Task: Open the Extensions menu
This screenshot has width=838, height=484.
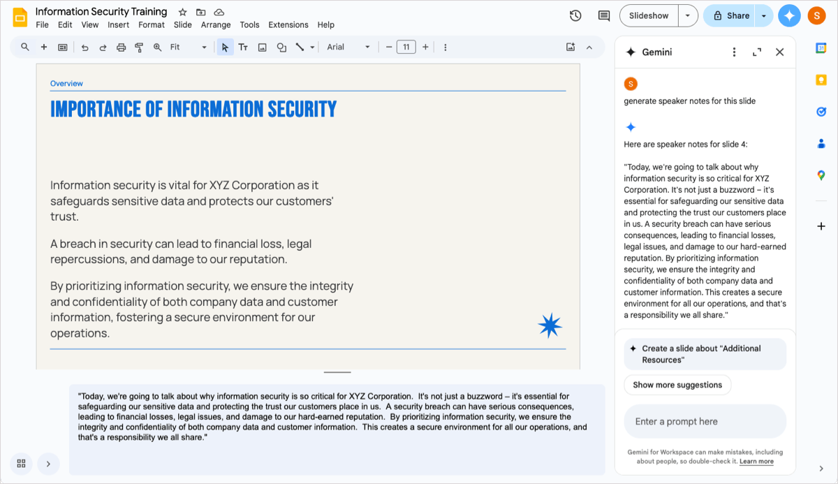Action: [x=288, y=24]
